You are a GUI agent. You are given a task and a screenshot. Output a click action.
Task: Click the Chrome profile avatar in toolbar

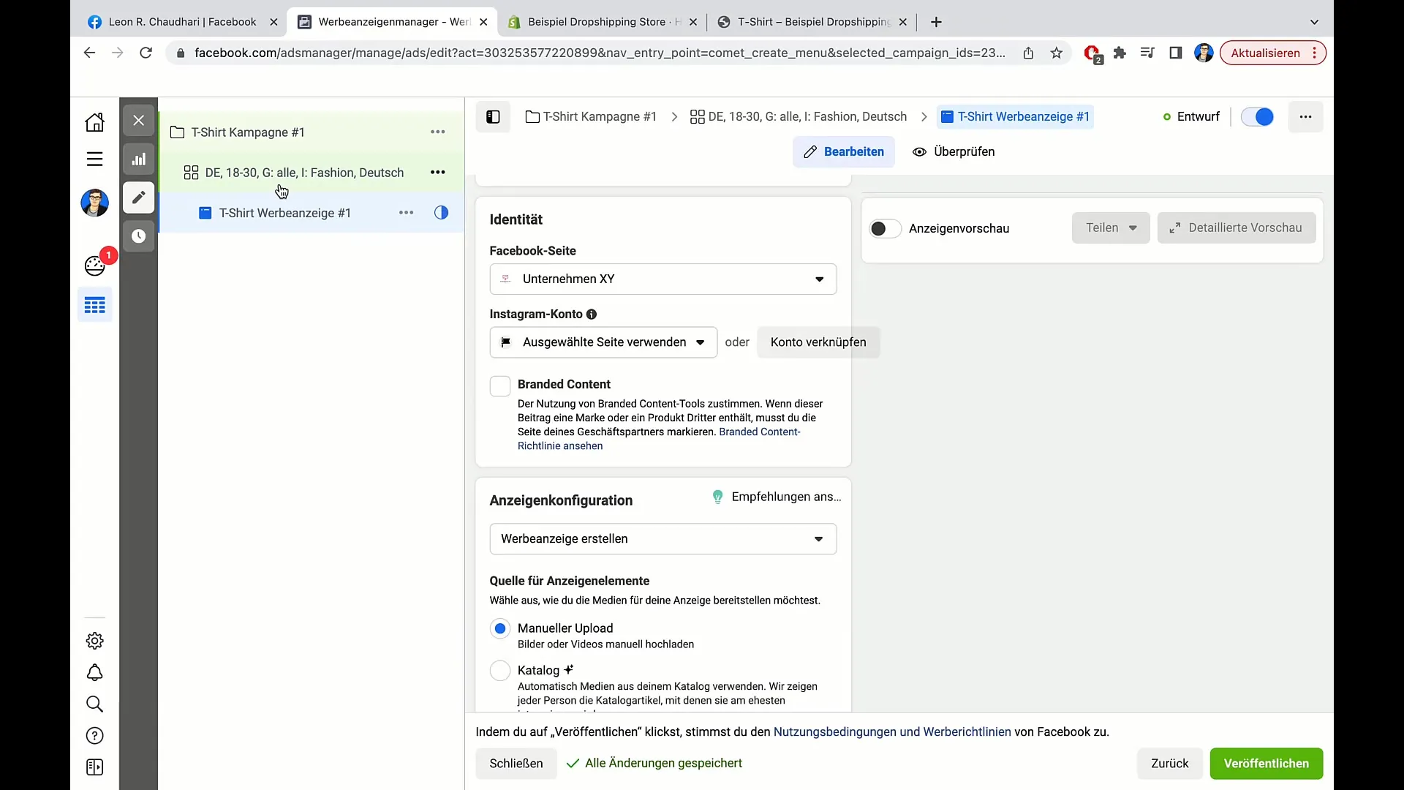1204,53
